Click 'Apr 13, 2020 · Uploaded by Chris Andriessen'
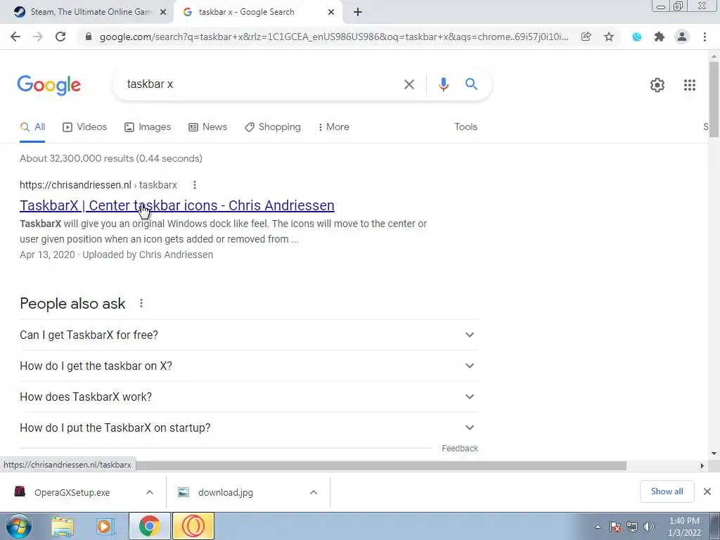Viewport: 720px width, 540px height. coord(116,255)
